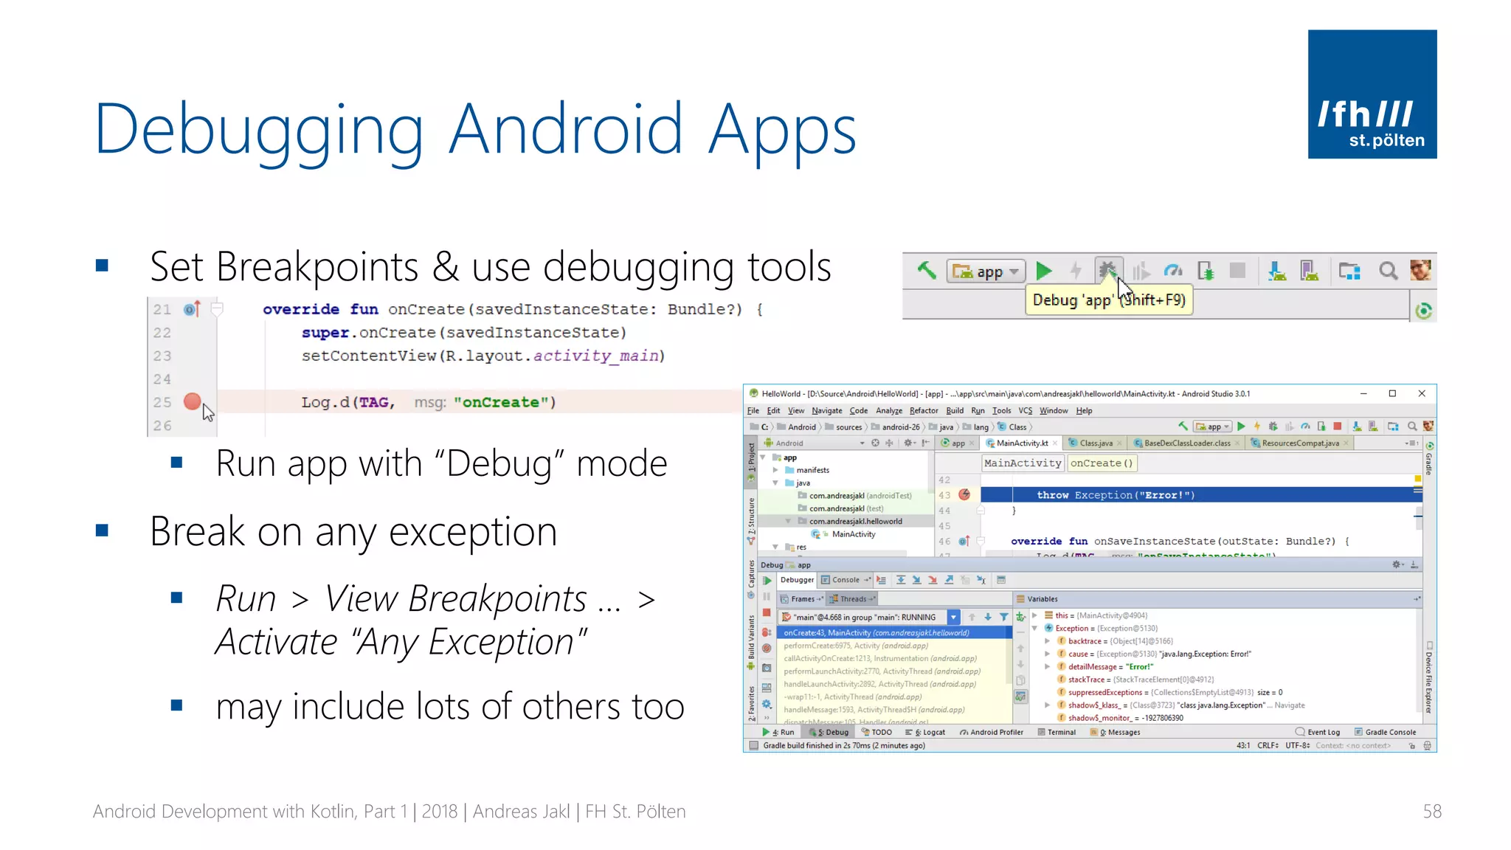Click the Make Project hammer icon
The width and height of the screenshot is (1511, 850).
[x=927, y=271]
